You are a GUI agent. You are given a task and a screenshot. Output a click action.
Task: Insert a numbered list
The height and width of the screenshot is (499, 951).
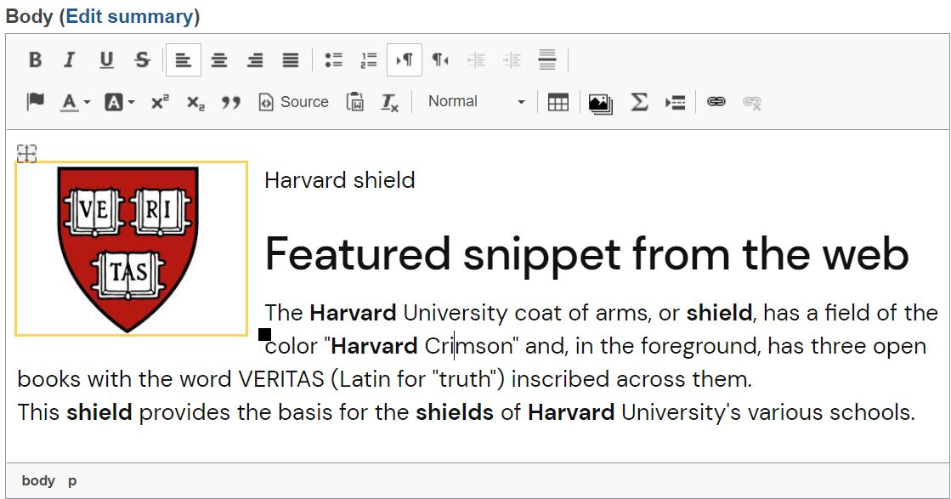pos(369,60)
